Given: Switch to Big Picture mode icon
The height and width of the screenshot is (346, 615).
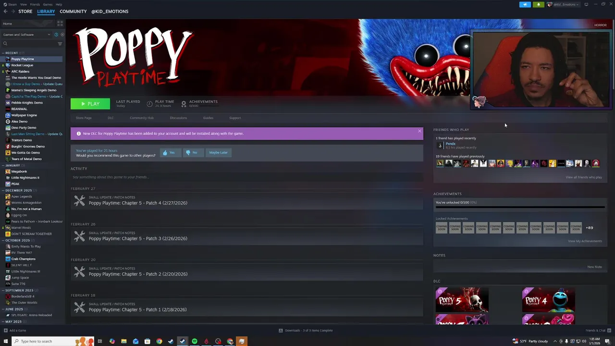Looking at the screenshot, I should 586,4.
